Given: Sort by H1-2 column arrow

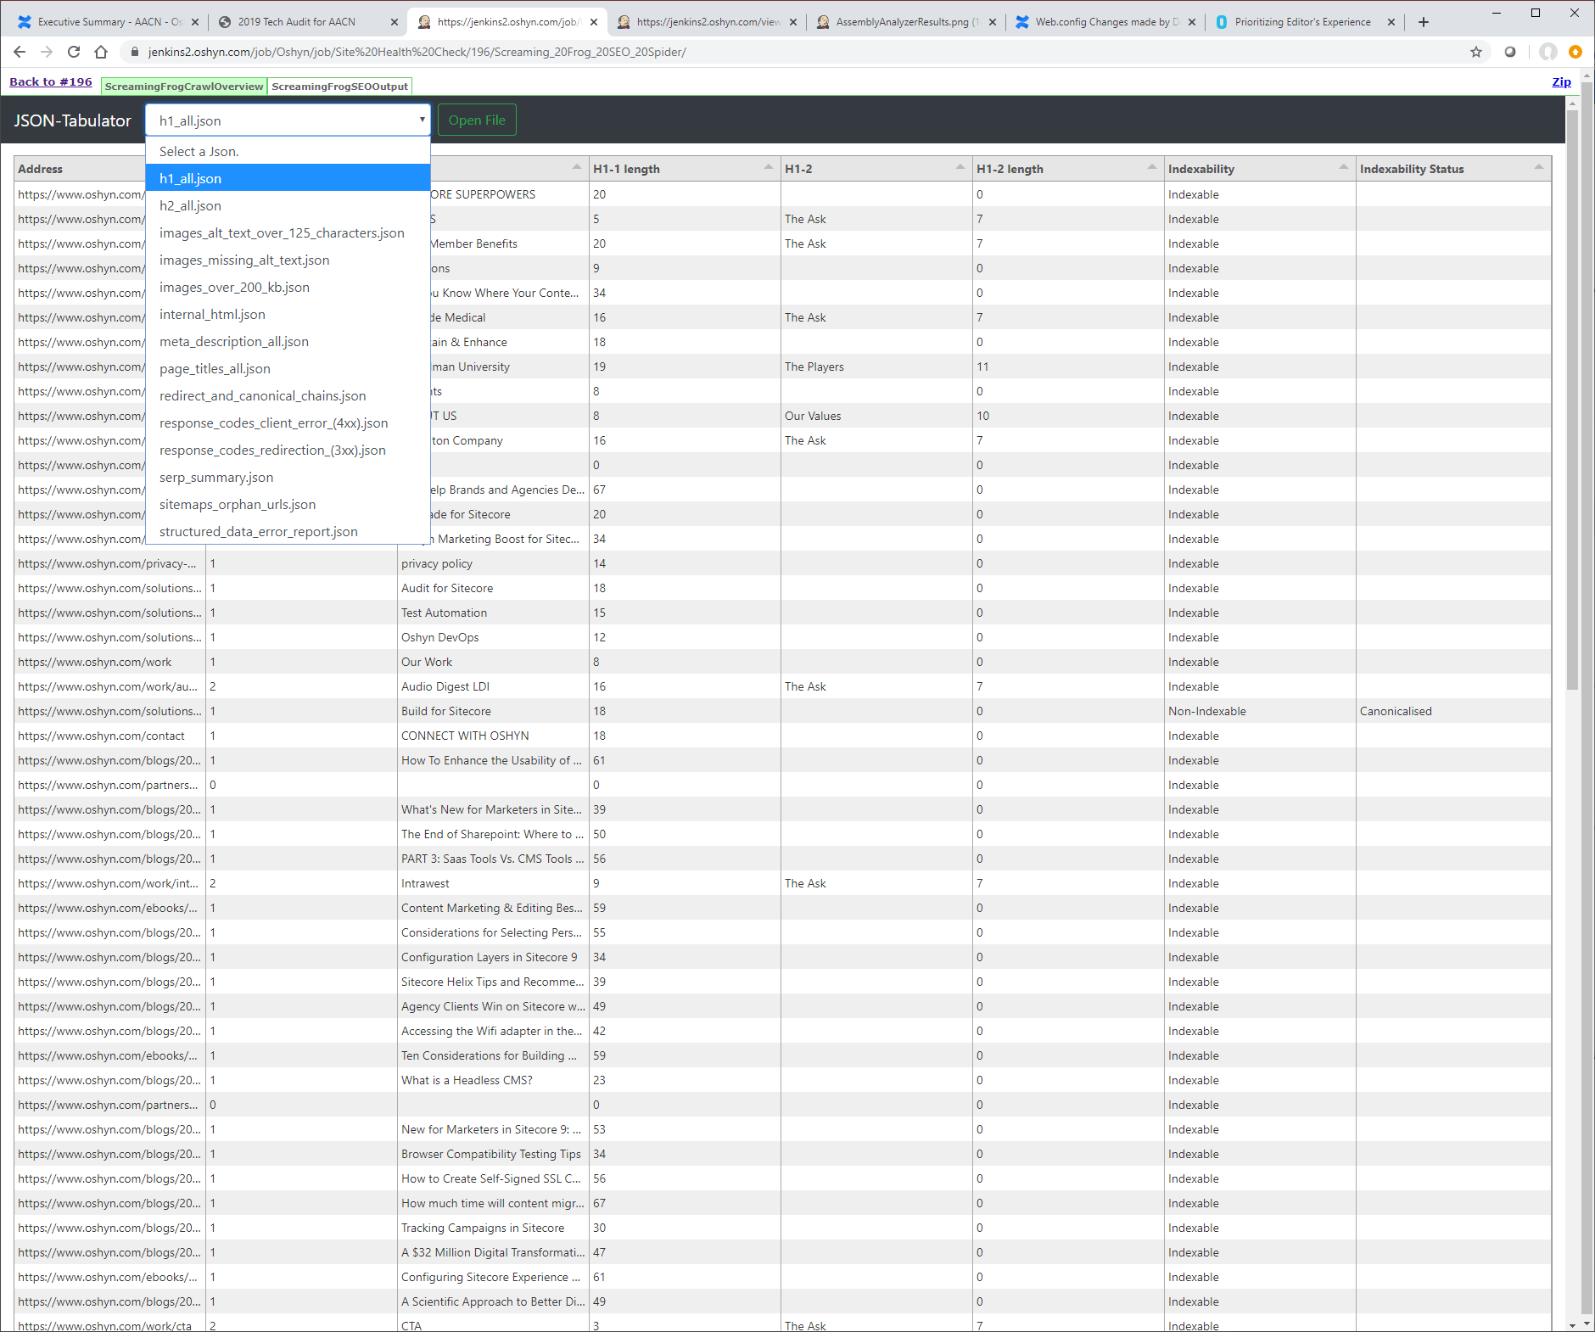Looking at the screenshot, I should pyautogui.click(x=960, y=167).
